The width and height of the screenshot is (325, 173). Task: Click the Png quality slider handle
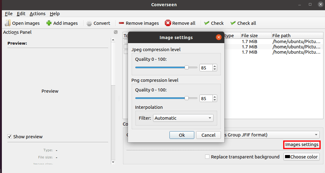click(x=187, y=98)
